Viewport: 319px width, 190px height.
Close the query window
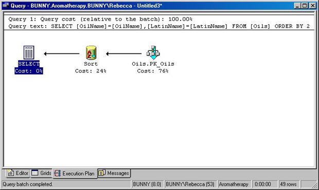pos(313,6)
